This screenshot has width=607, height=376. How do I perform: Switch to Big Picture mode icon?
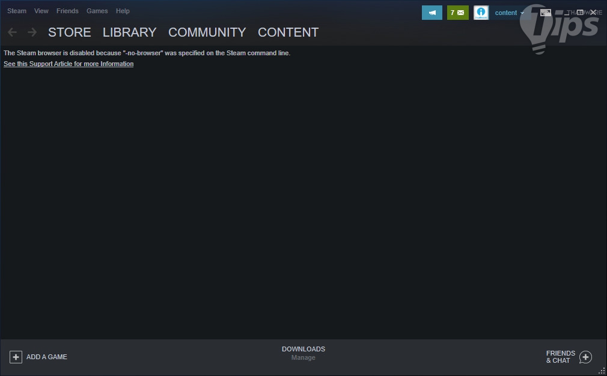(546, 13)
